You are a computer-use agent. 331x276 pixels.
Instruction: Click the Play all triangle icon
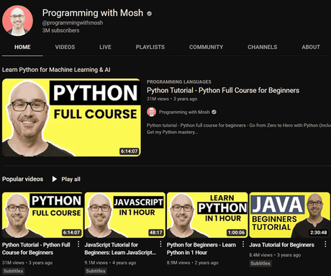tap(55, 179)
